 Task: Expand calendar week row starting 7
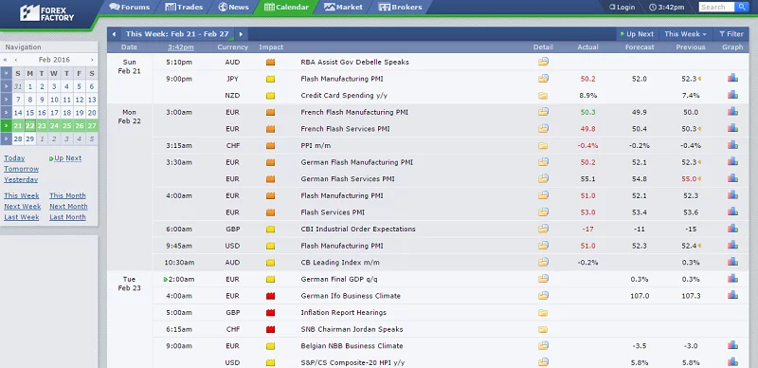[x=6, y=100]
